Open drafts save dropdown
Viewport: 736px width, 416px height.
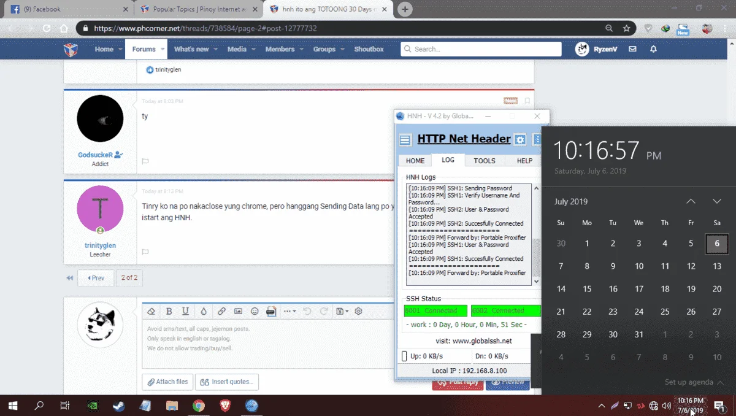pyautogui.click(x=342, y=311)
